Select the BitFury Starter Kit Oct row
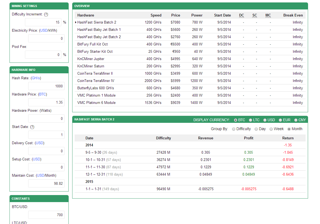This screenshot has height=224, width=320. pos(190,52)
